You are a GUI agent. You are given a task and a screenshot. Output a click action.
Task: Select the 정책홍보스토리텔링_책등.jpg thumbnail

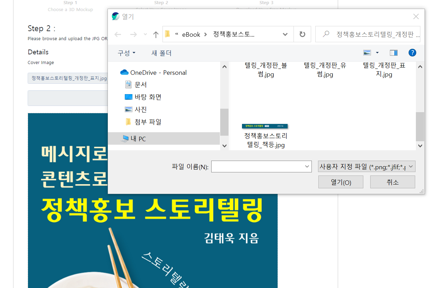tap(265, 126)
